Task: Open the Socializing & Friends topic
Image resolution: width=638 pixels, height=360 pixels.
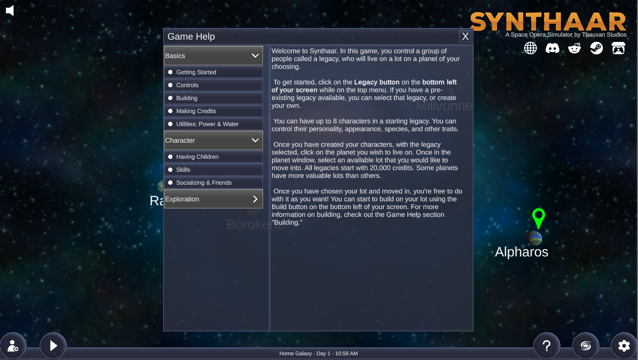Action: tap(213, 183)
